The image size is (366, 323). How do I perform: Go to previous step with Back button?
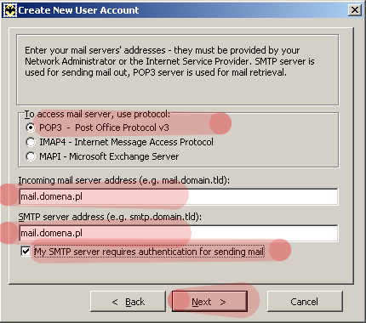click(x=128, y=302)
